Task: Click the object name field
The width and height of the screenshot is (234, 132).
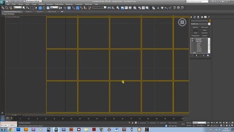Action: coord(200,21)
